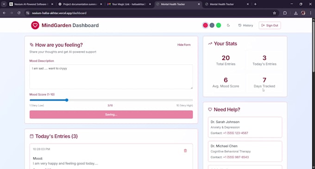Click the trend icon beside Your Stats

pyautogui.click(x=210, y=43)
